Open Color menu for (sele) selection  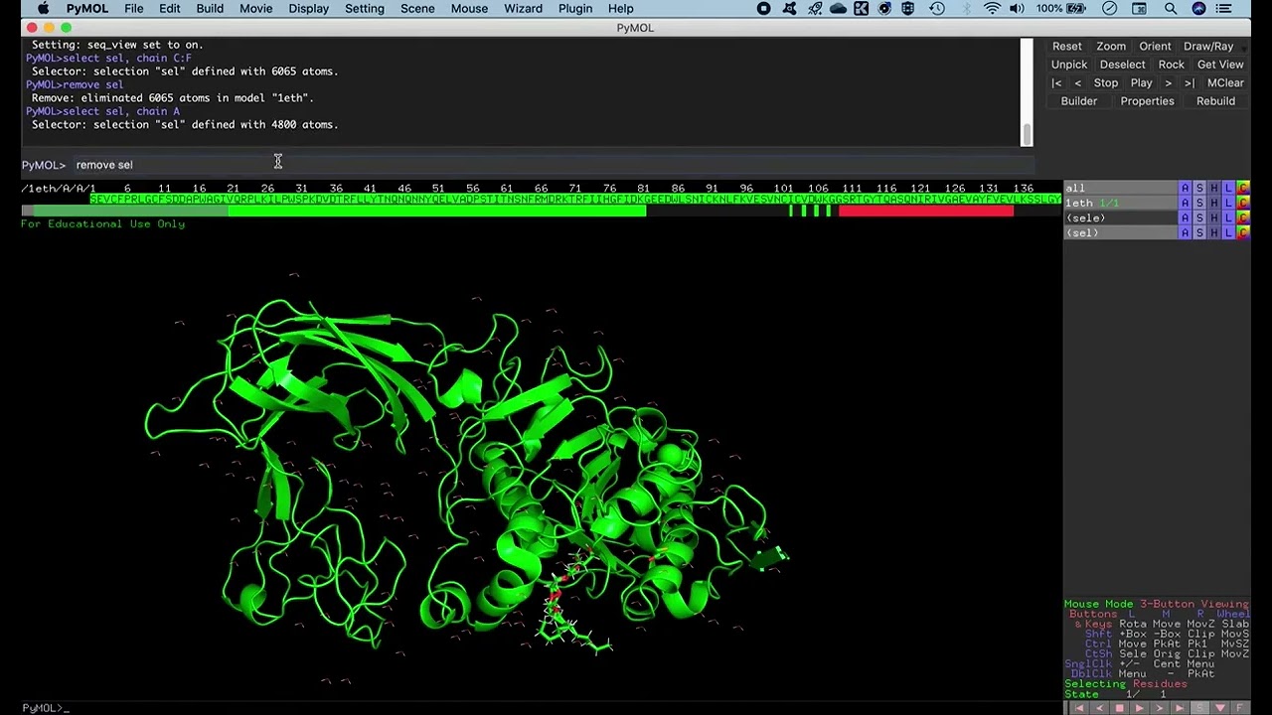point(1243,217)
